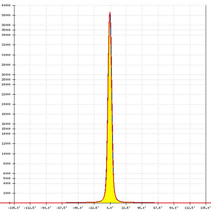Click the 112.5° x-axis label
Viewport: 211px width, 211px height.
coord(190,208)
